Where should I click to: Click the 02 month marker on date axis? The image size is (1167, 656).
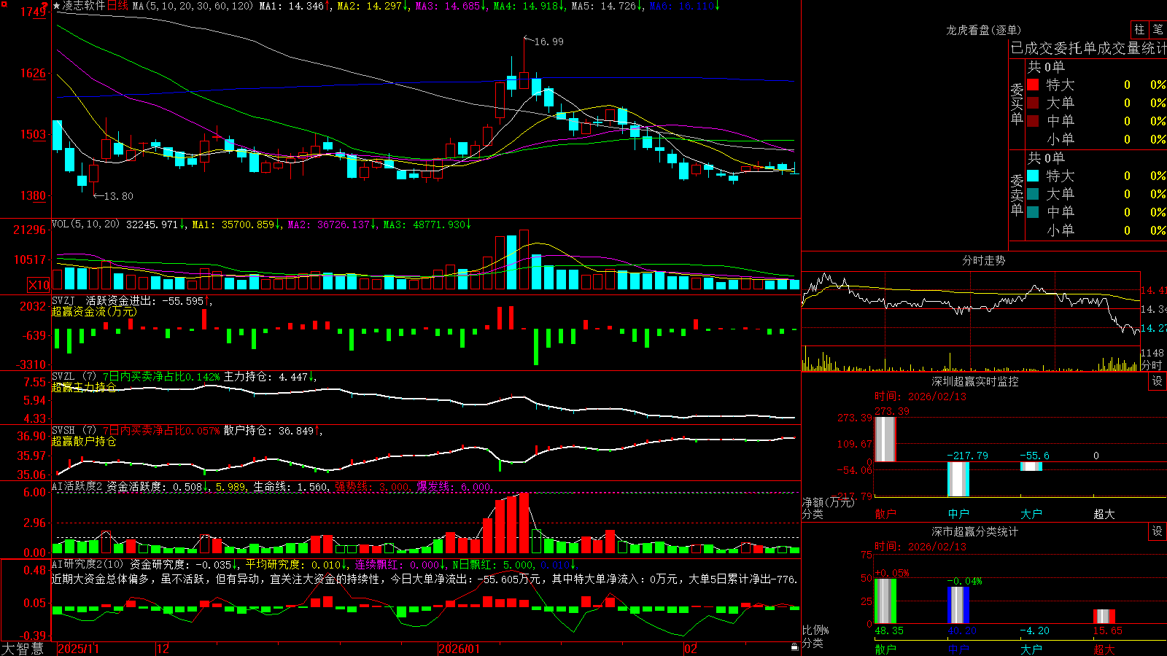click(x=691, y=649)
